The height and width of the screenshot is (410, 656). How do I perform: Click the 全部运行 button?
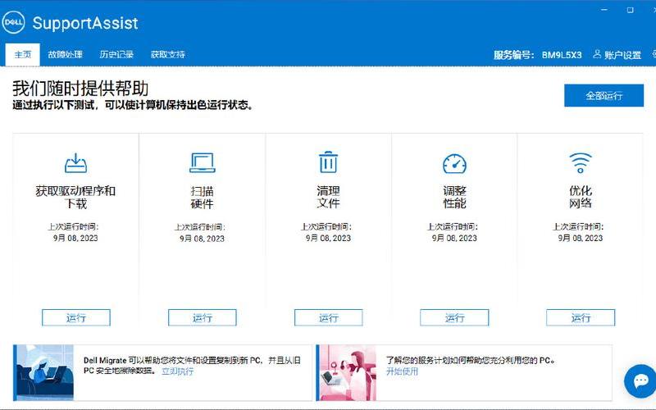click(x=604, y=95)
